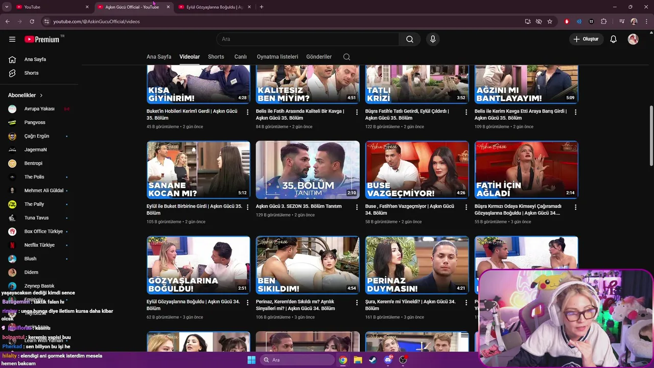Play the FATİH İÇİN AĞLADI thumbnail
Screen dimensions: 654x368
coord(526,170)
